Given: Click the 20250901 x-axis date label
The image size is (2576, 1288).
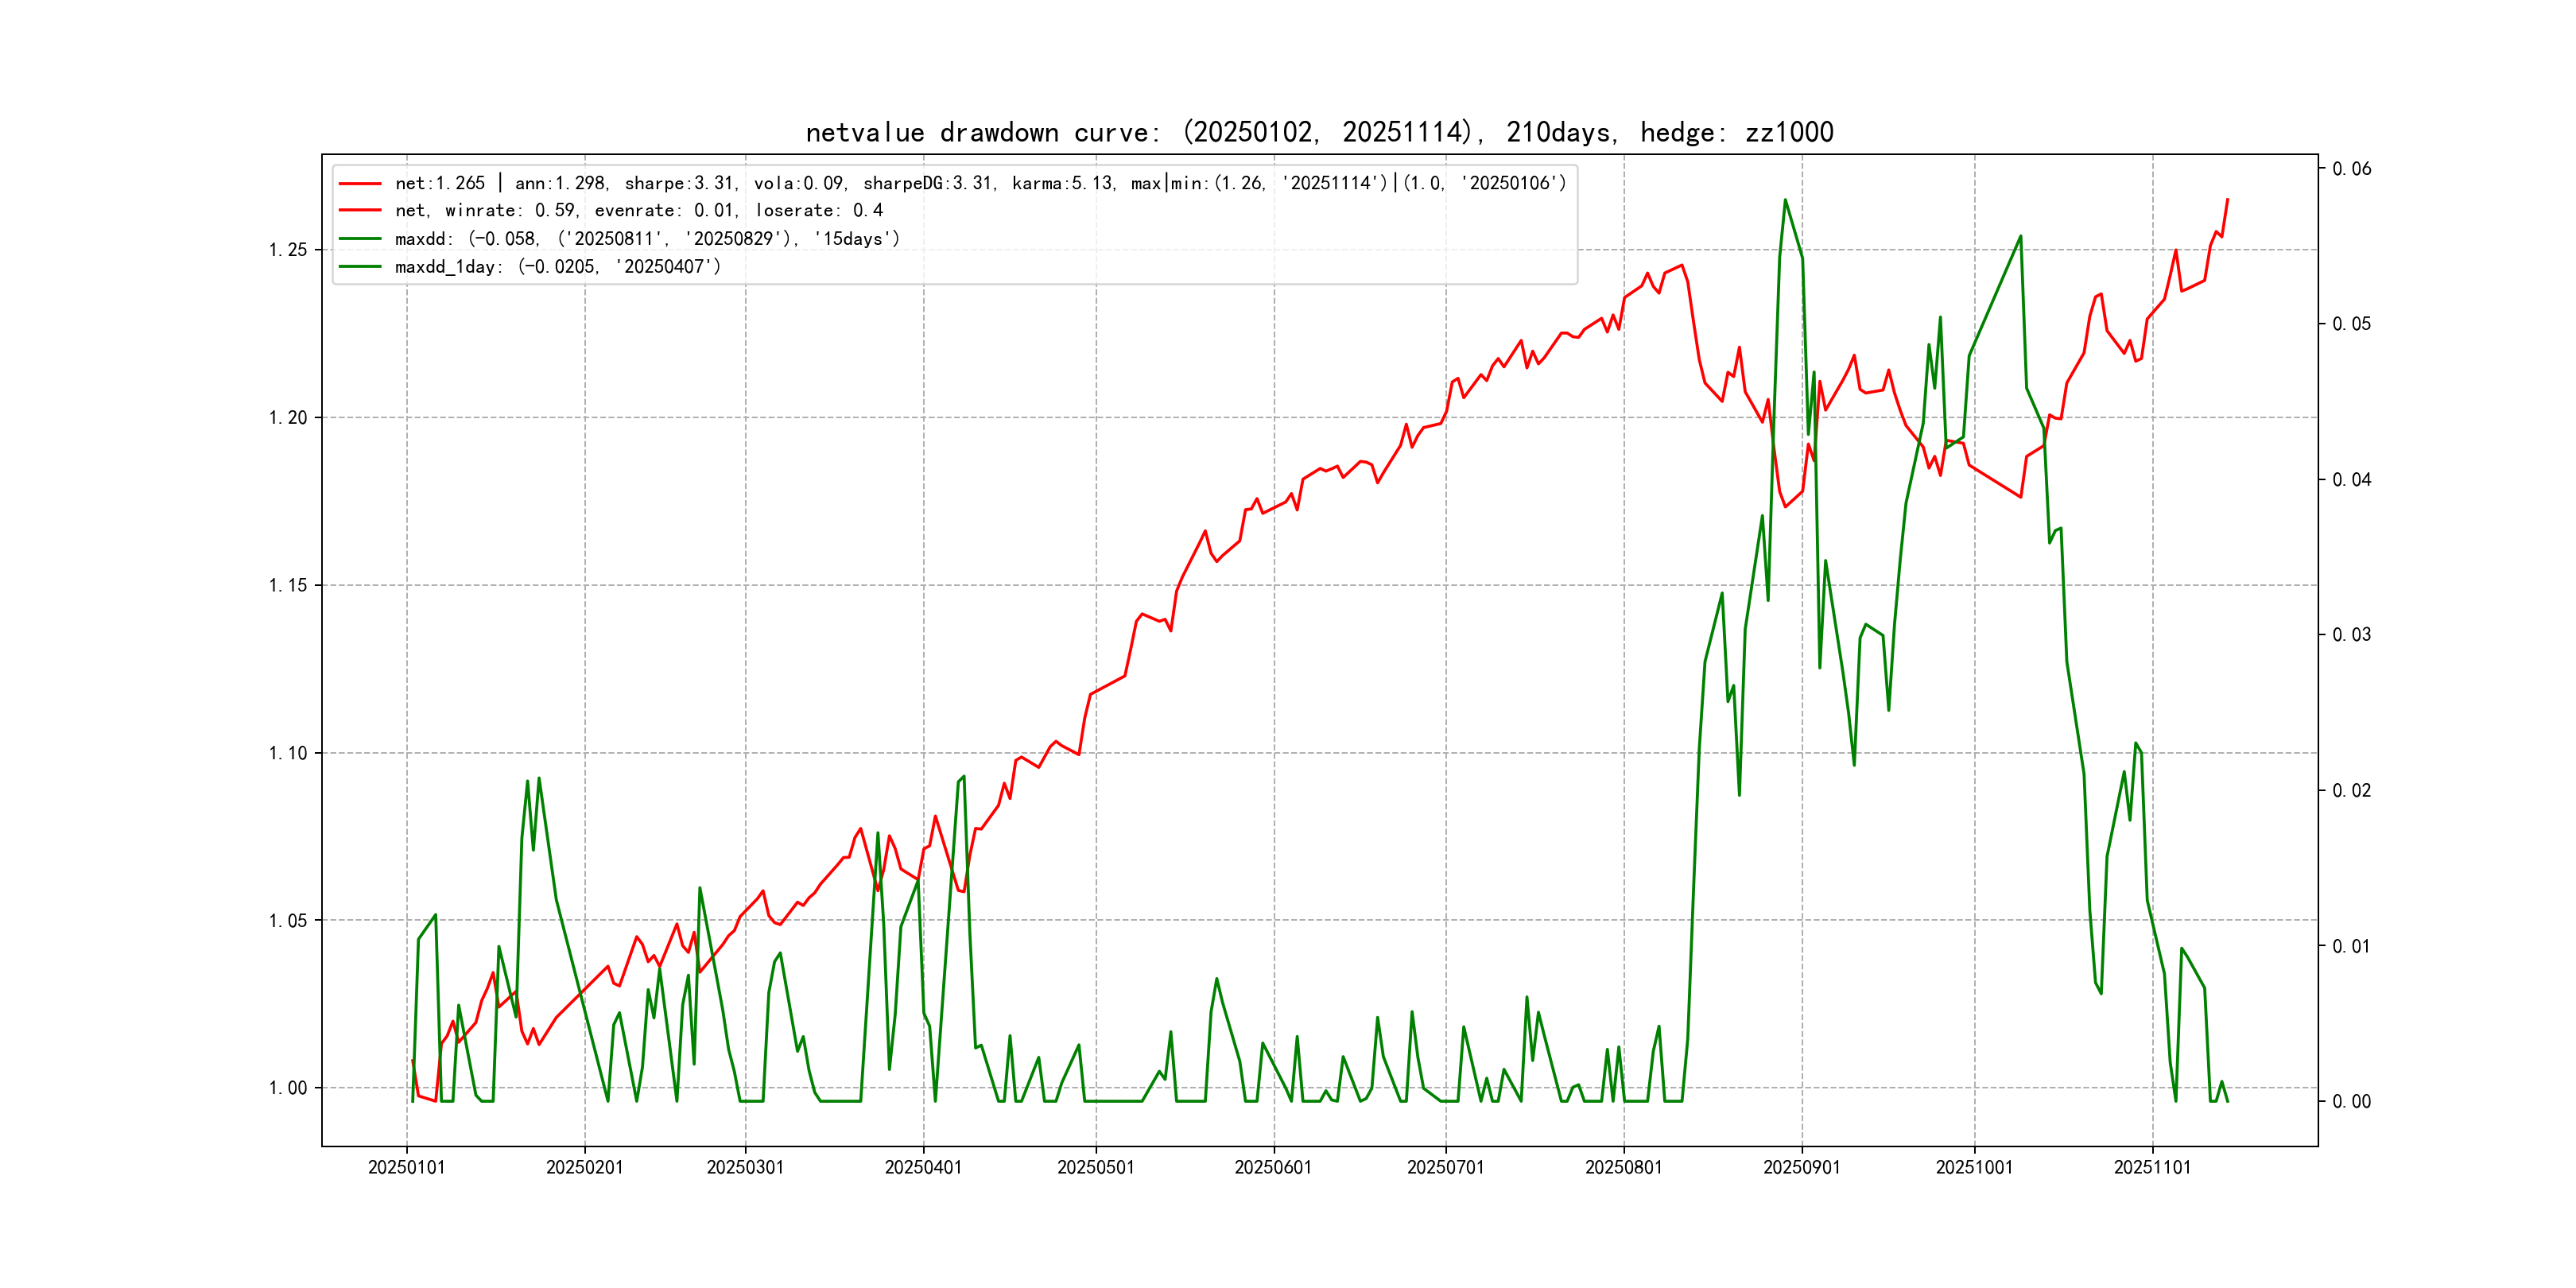Looking at the screenshot, I should [1801, 1168].
